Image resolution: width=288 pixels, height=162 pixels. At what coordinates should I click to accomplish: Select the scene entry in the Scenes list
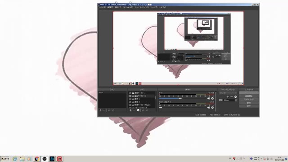point(112,93)
